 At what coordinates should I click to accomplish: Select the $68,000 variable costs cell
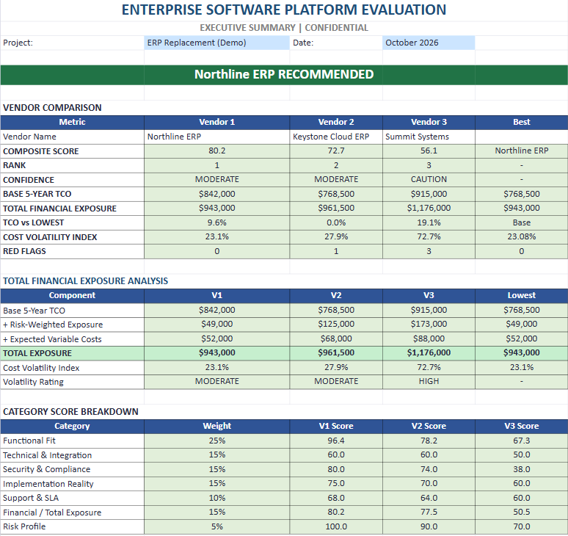pyautogui.click(x=336, y=338)
